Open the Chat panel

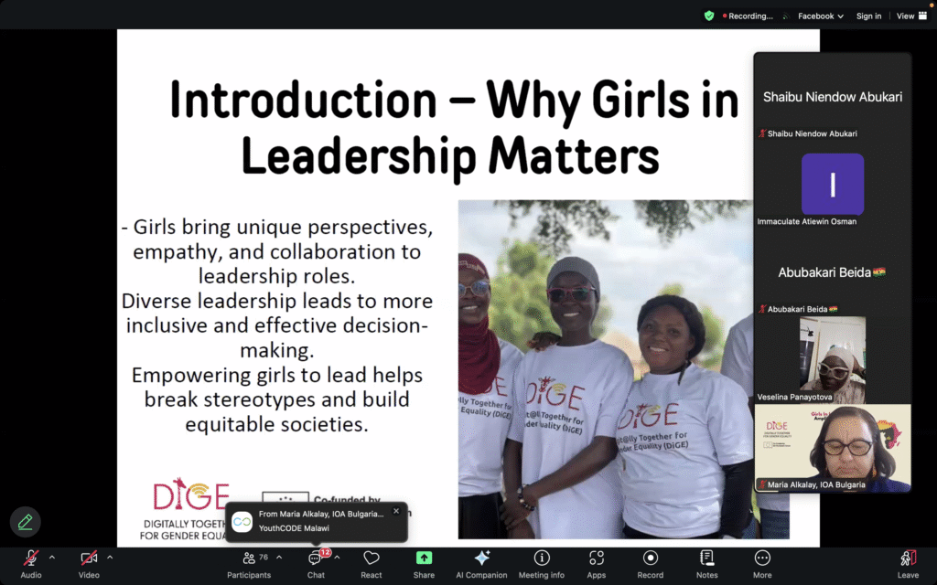(x=316, y=558)
